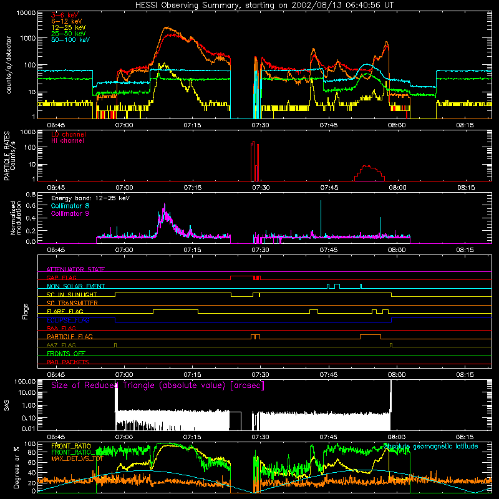The width and height of the screenshot is (499, 499).
Task: Click the 0.8 tick on the modulation axis
Action: 31,194
